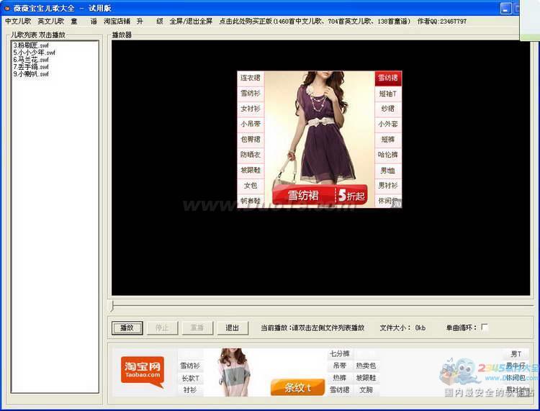
Task: Click 防晒衣 in the player ad
Action: [251, 155]
